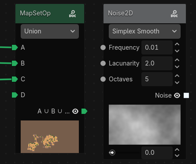Toggle the Noise output preview eye

(x=177, y=95)
